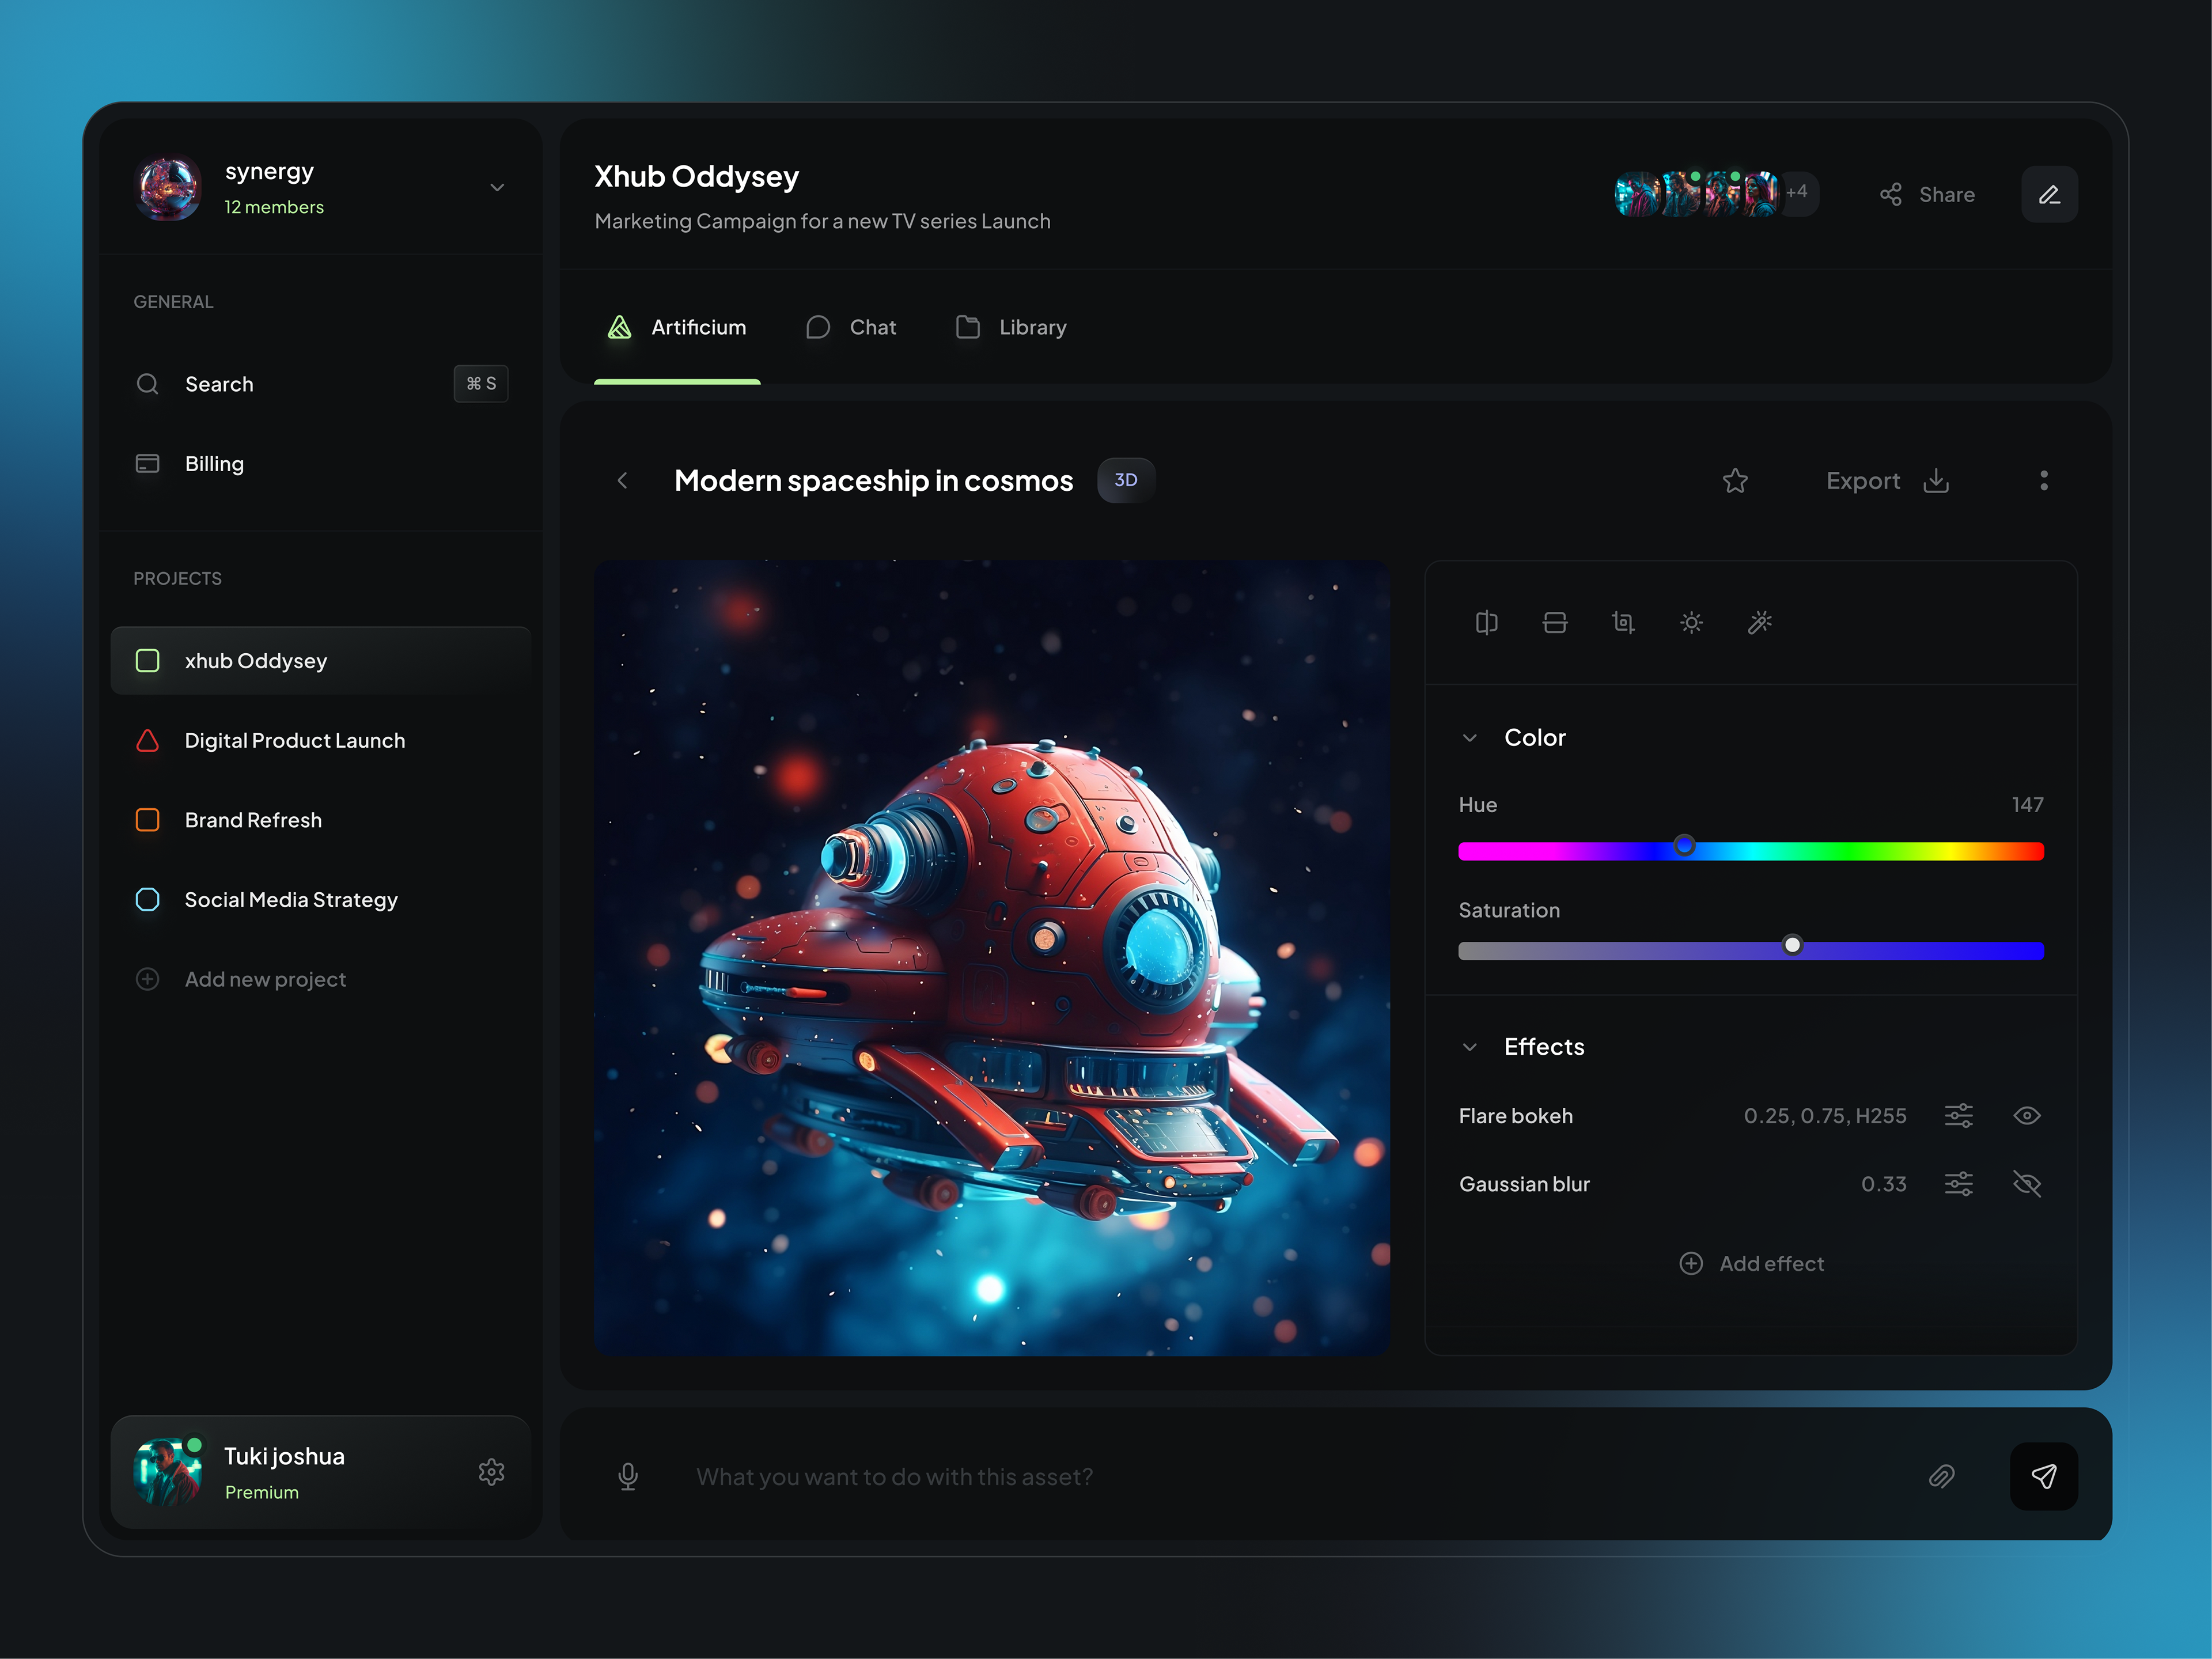
Task: Open Flare bokeh adjustment settings
Action: (x=1958, y=1115)
